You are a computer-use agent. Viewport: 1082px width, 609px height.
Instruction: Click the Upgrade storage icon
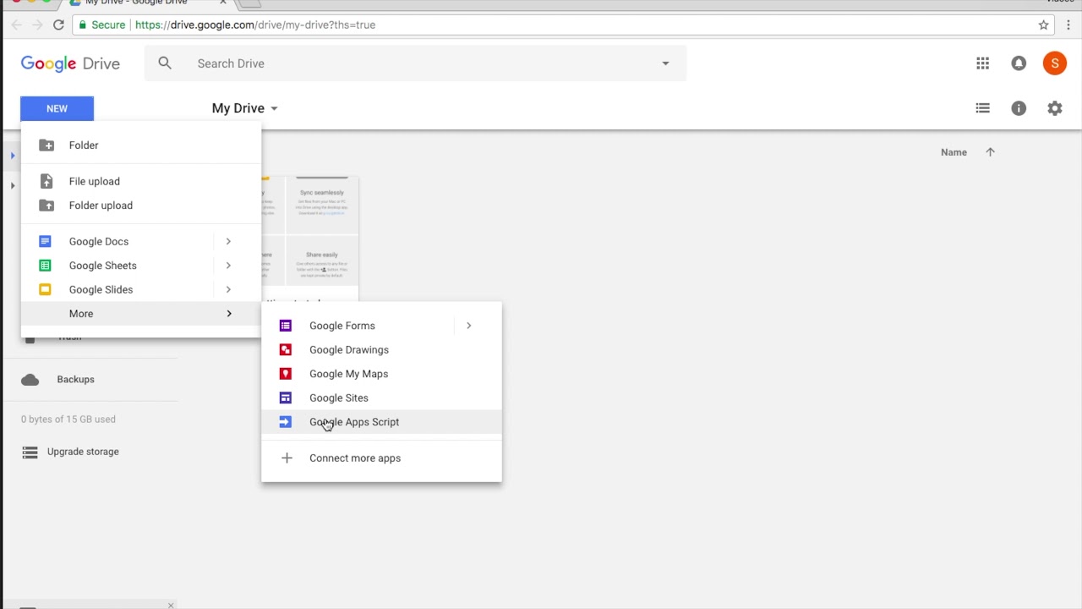30,452
